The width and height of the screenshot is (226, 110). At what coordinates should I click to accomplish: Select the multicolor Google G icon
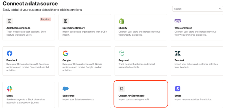pos(66,53)
